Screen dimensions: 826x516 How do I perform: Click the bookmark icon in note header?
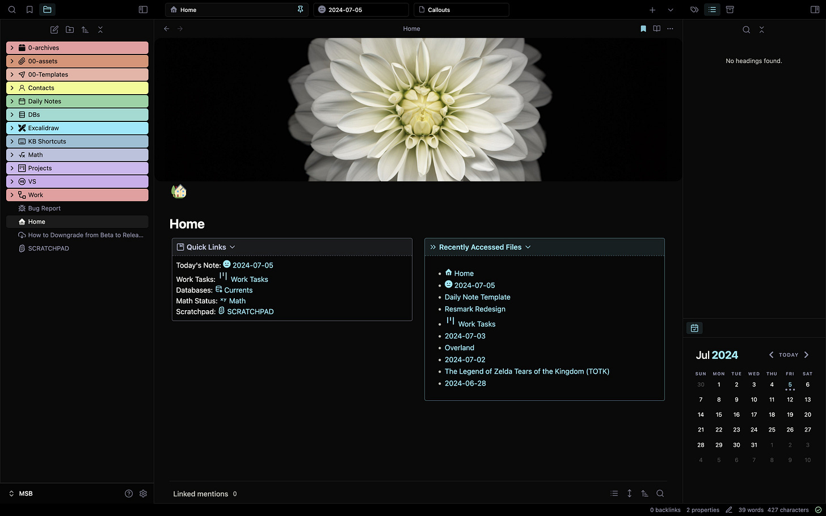pos(643,28)
